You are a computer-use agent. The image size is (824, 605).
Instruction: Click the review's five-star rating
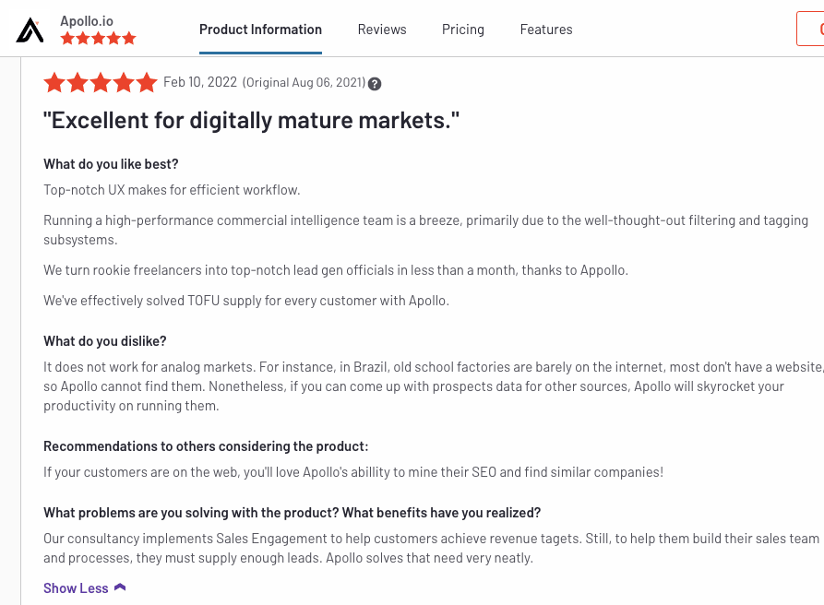pos(101,83)
